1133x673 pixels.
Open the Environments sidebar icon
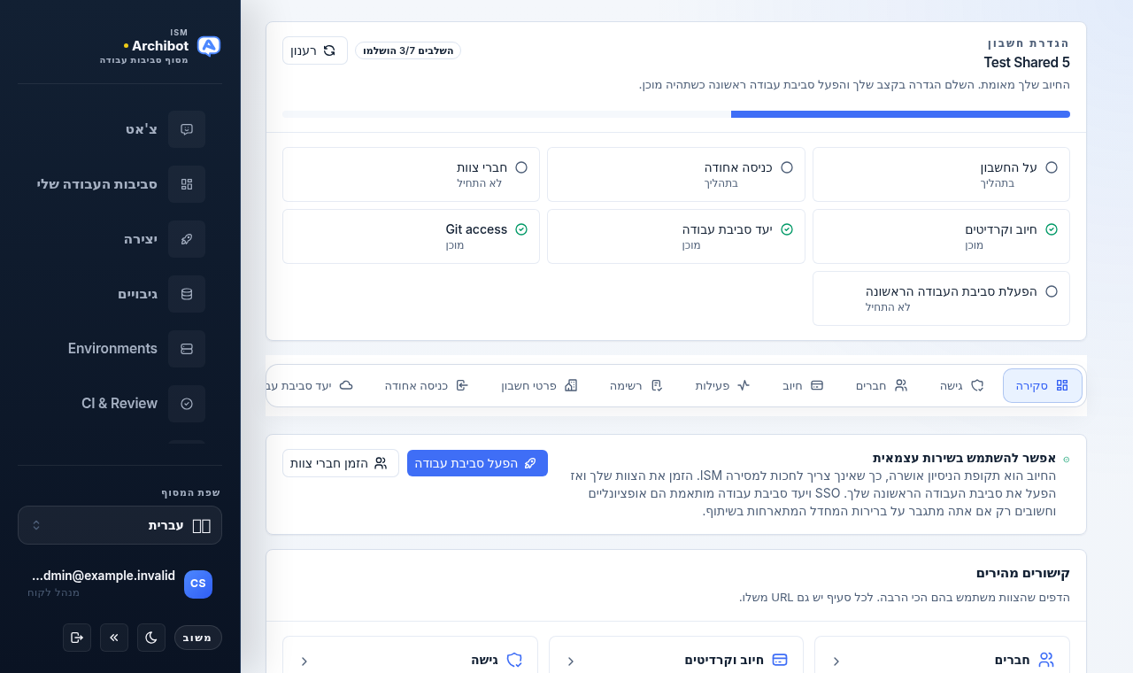tap(187, 349)
